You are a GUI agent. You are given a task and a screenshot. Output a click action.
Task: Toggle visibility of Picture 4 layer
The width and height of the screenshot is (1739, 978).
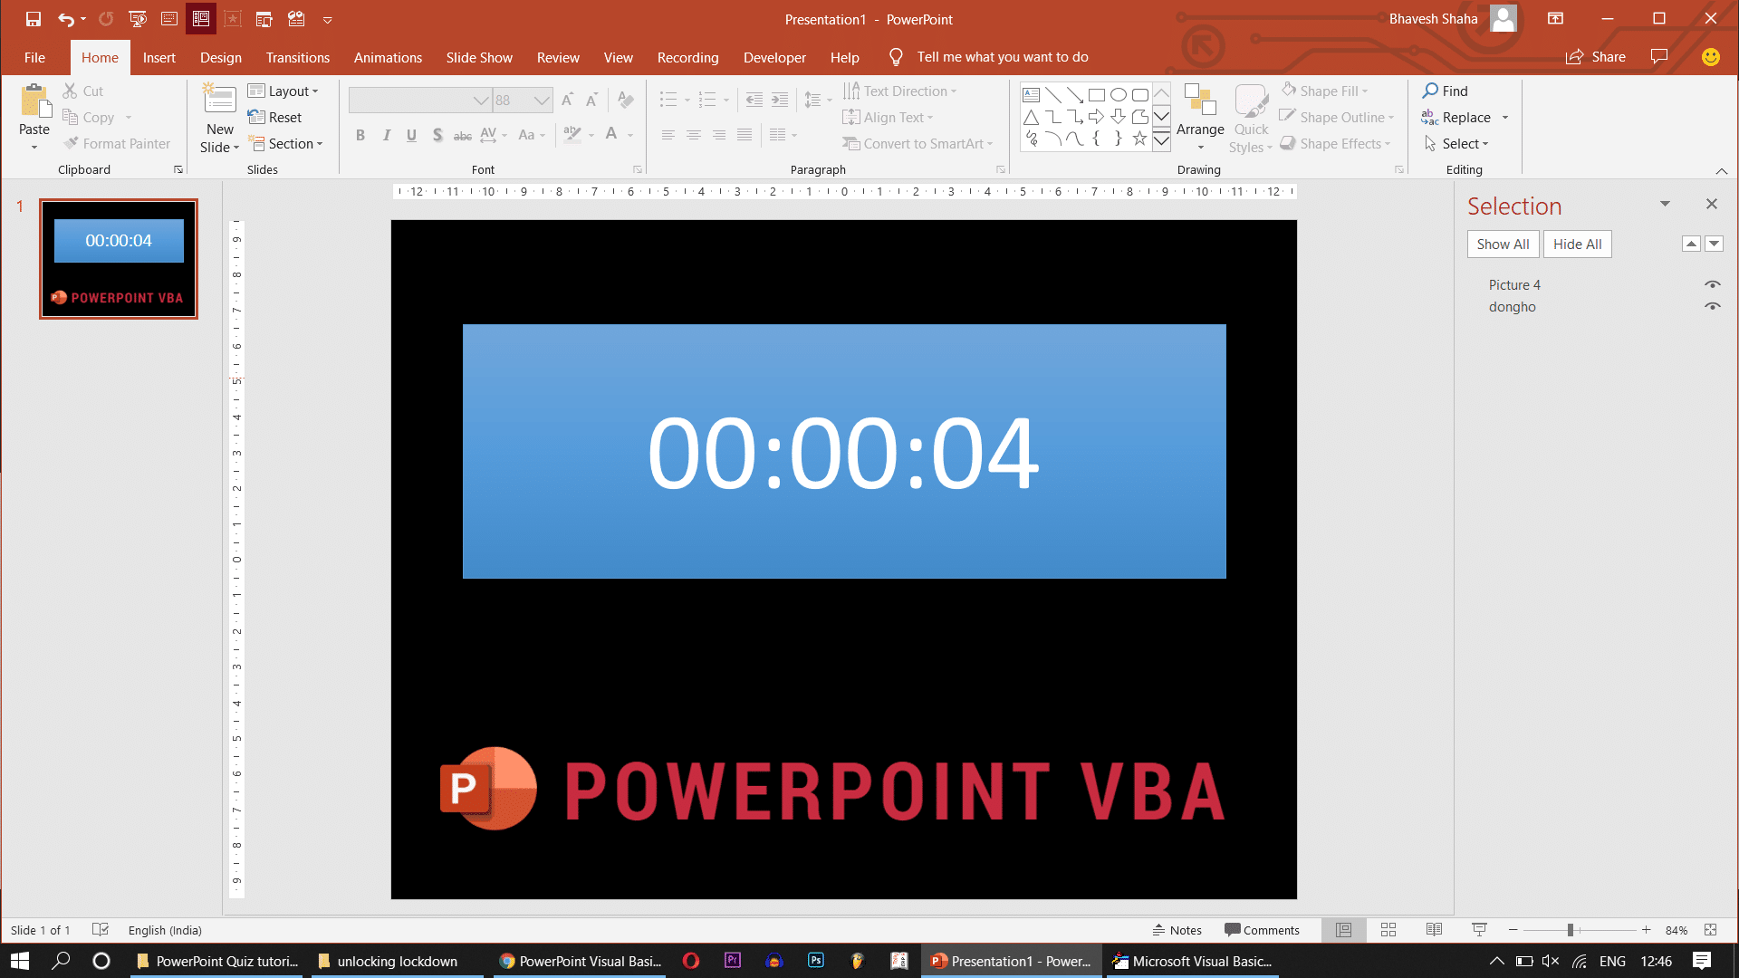(1713, 284)
